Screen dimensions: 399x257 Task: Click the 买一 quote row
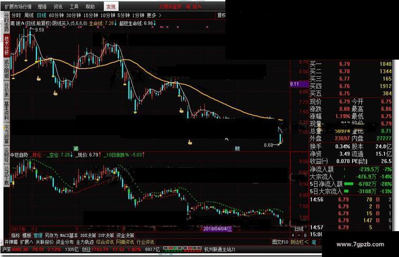350,64
